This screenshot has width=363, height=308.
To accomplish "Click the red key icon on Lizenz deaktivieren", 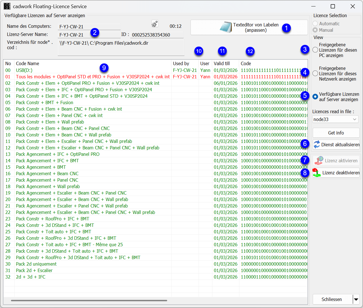I will [317, 173].
